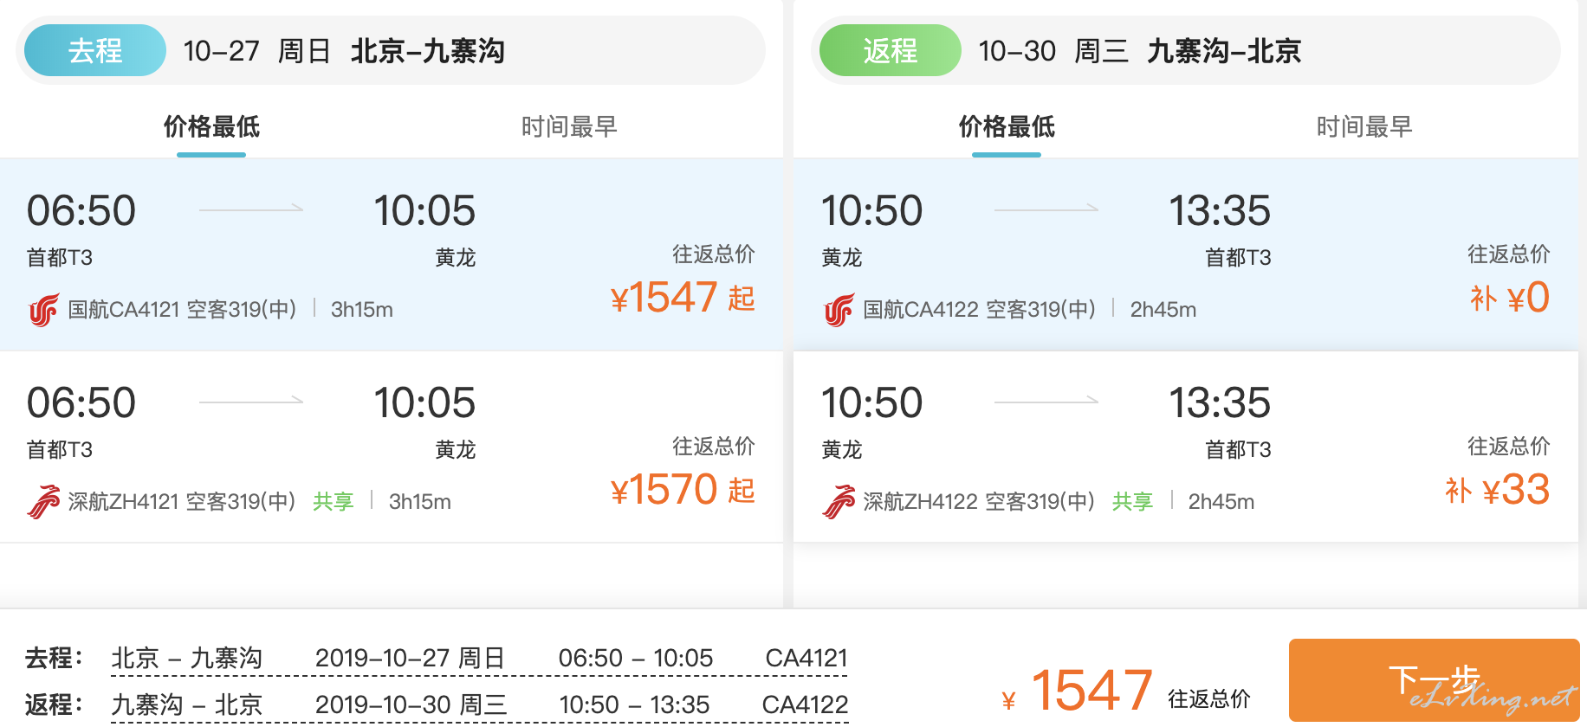Click the Air China logo for CA4121
This screenshot has height=727, width=1587.
pyautogui.click(x=43, y=310)
